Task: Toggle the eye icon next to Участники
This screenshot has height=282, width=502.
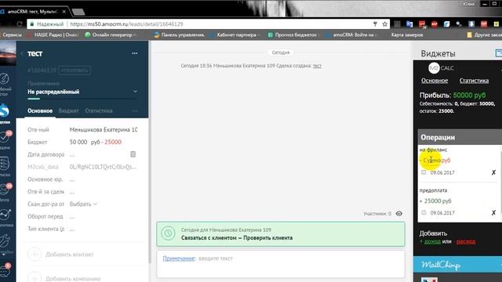Action: [x=399, y=214]
